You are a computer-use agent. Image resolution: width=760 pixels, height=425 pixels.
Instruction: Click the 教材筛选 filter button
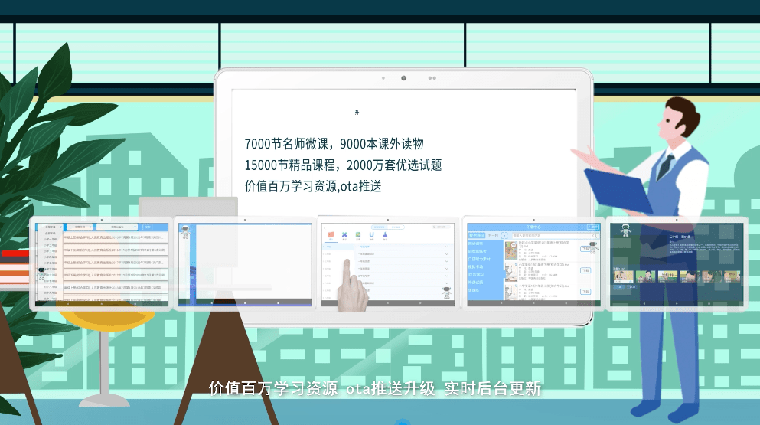pos(477,235)
